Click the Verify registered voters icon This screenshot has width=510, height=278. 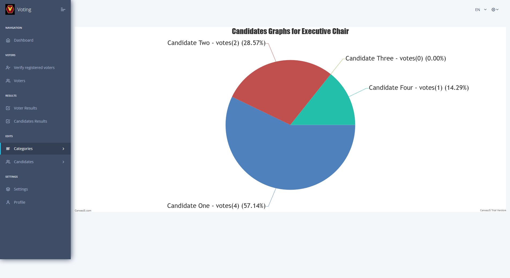point(8,68)
